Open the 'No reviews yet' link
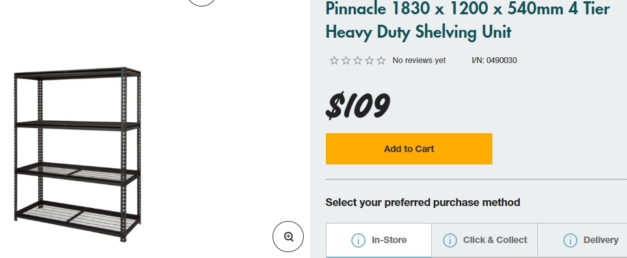 [x=419, y=60]
